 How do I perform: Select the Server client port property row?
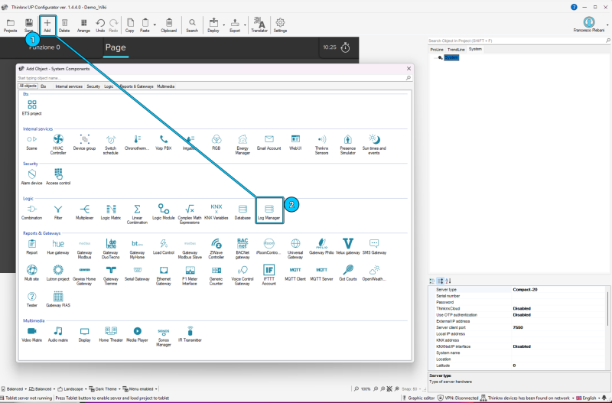pyautogui.click(x=518, y=327)
